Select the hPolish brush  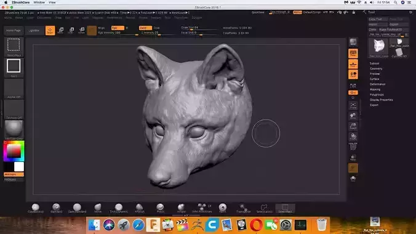[x=140, y=208]
